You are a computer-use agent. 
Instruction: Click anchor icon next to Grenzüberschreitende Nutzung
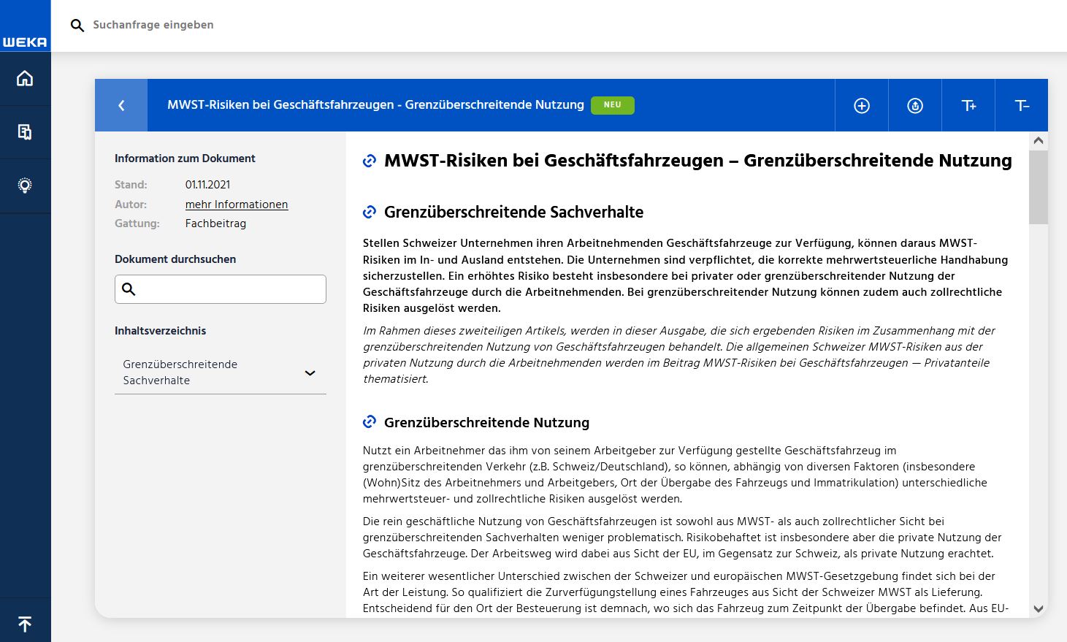point(370,422)
